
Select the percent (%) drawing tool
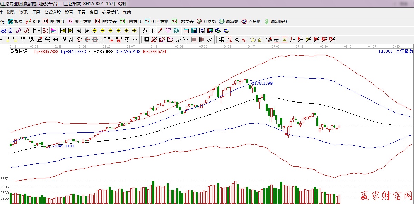click(237, 39)
